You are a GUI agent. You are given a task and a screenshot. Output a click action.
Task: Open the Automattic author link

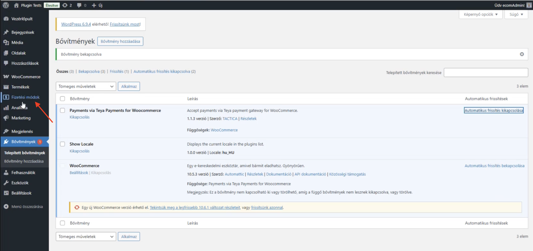point(234,174)
